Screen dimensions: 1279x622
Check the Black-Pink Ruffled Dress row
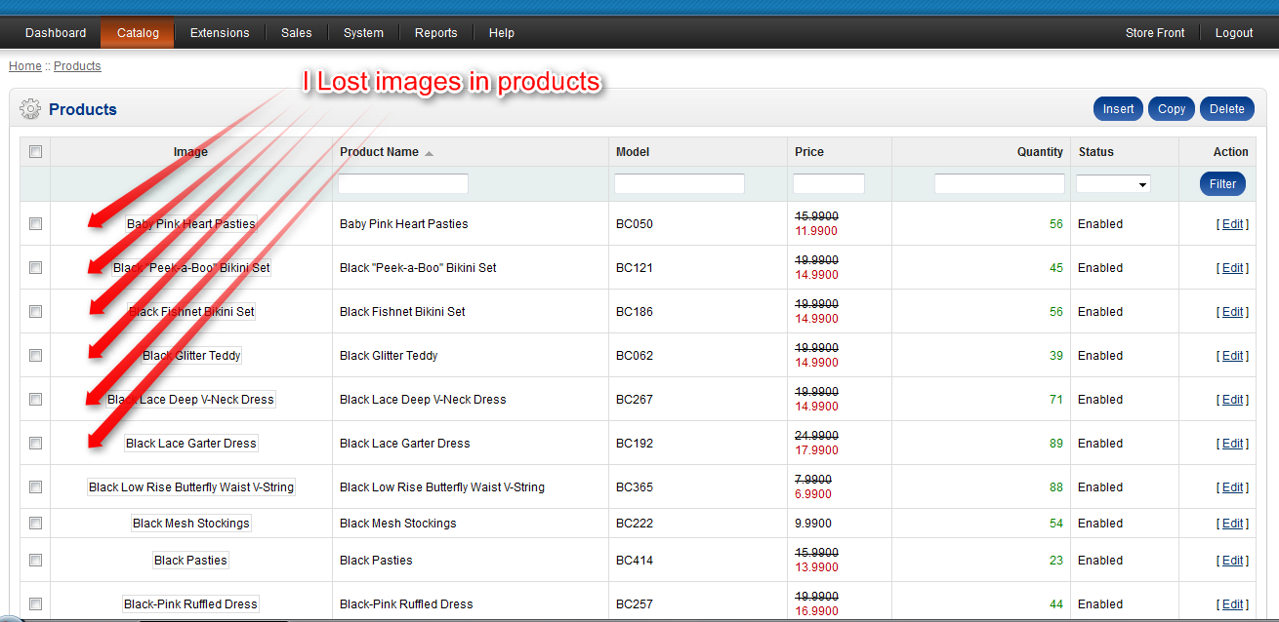click(35, 603)
